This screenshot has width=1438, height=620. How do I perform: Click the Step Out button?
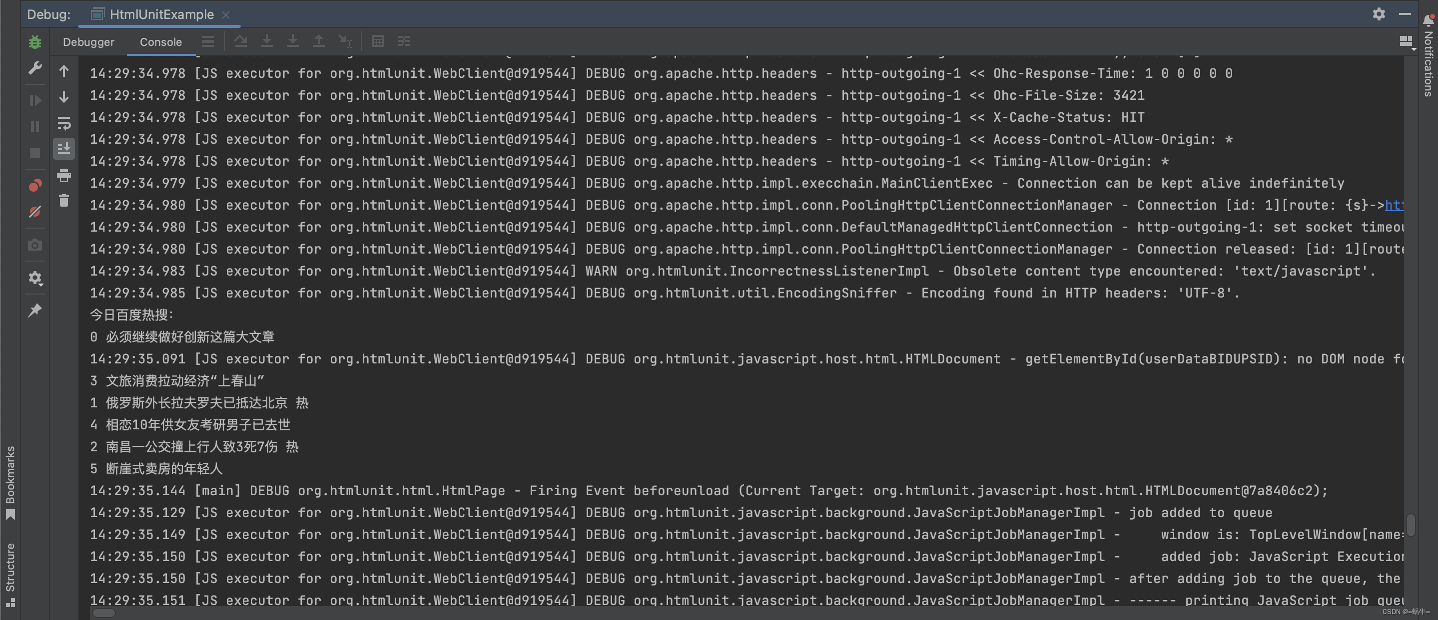(319, 41)
